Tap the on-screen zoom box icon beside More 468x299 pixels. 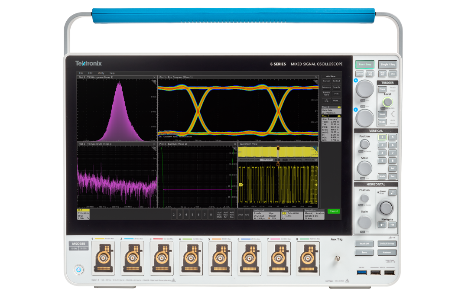coord(327,101)
